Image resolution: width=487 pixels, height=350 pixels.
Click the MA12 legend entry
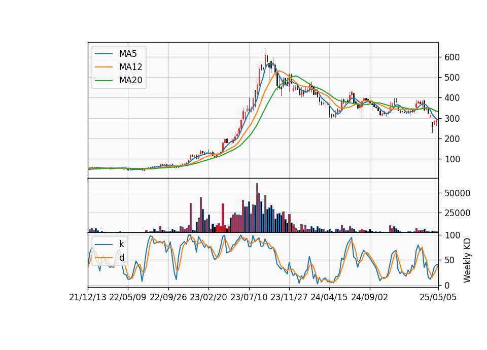click(119, 67)
